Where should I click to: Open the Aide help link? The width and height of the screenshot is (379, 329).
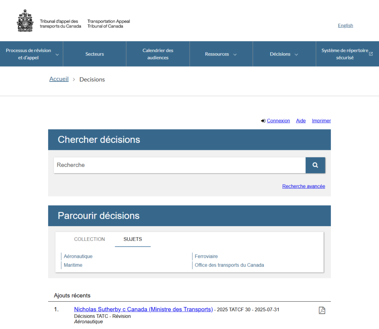(x=301, y=121)
